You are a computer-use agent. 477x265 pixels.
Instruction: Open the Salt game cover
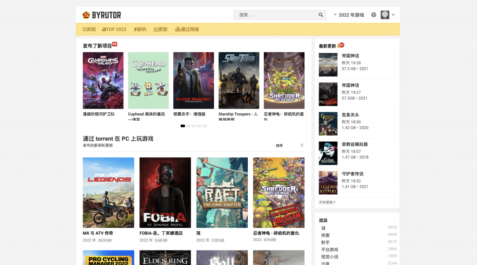[x=222, y=258]
